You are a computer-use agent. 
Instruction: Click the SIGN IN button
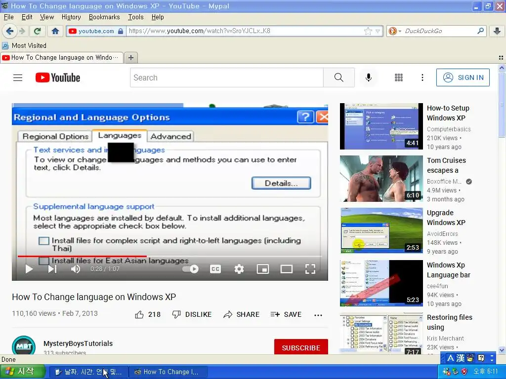click(463, 77)
